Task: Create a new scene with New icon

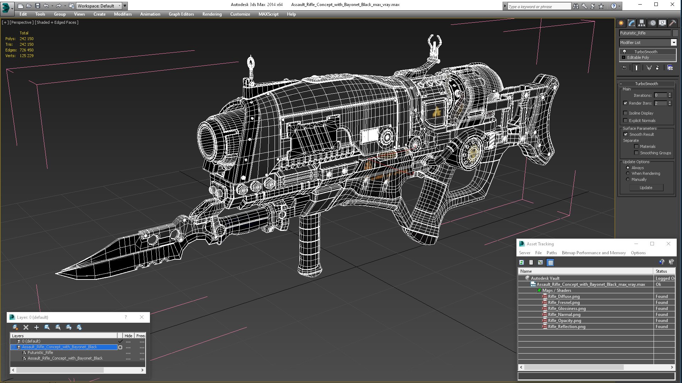Action: [x=20, y=6]
